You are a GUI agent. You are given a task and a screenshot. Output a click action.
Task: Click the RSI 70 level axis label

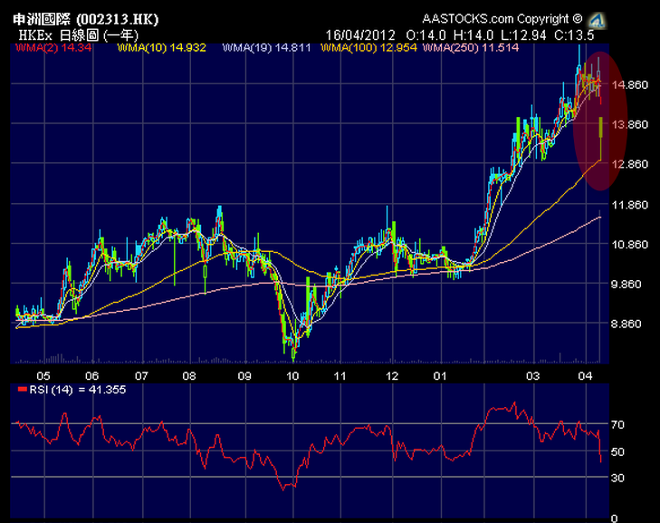click(x=618, y=423)
